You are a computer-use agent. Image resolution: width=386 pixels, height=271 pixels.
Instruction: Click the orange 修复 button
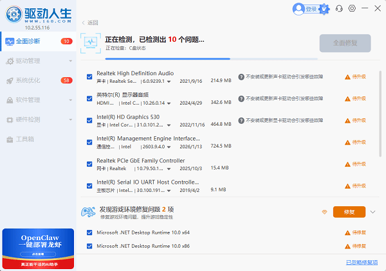pos(349,212)
